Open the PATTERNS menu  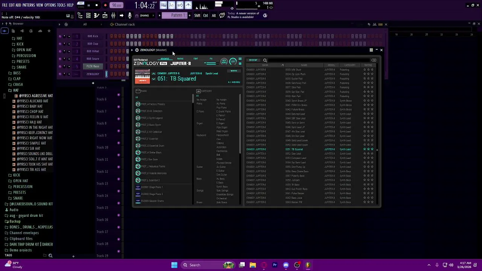(29, 5)
